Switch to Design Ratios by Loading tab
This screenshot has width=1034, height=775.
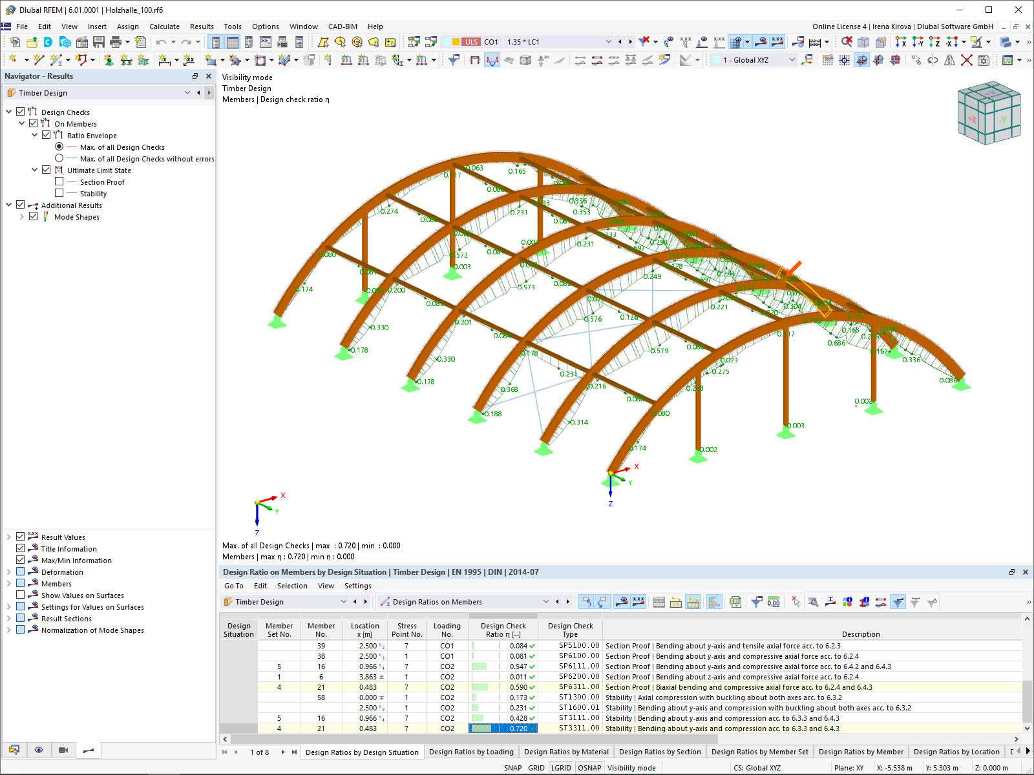click(x=471, y=752)
